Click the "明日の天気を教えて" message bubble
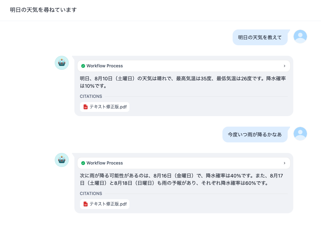The height and width of the screenshot is (228, 321). pyautogui.click(x=260, y=38)
